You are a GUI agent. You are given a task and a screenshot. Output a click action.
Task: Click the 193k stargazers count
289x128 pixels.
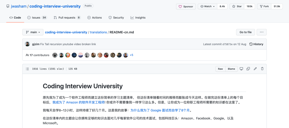[249, 6]
